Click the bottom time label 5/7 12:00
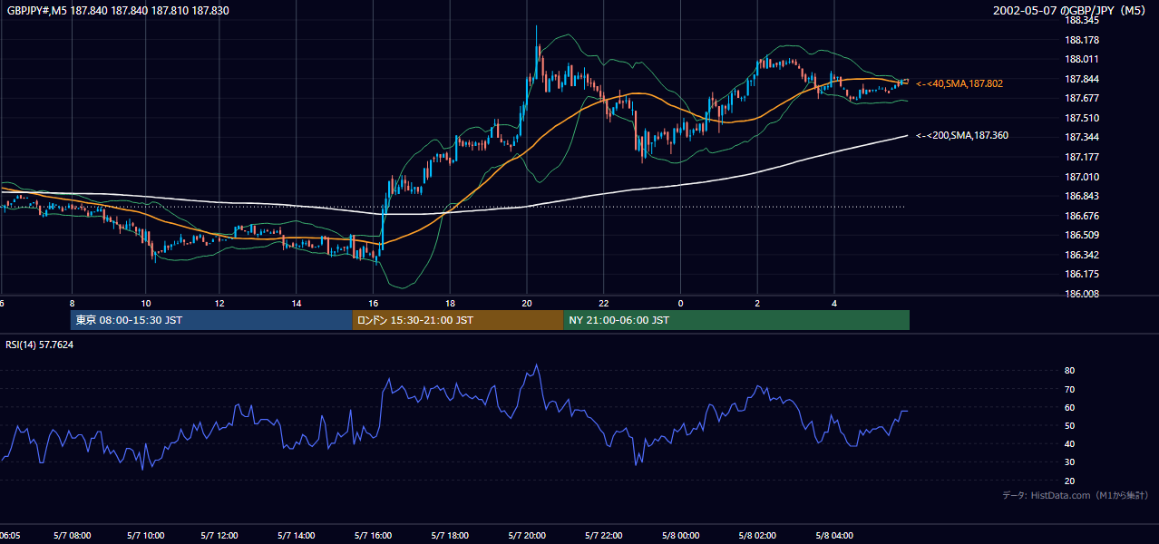This screenshot has width=1159, height=544. point(221,536)
